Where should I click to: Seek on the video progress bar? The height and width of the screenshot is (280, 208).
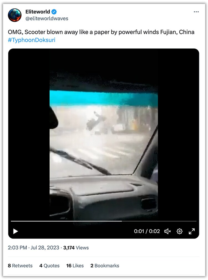103,221
